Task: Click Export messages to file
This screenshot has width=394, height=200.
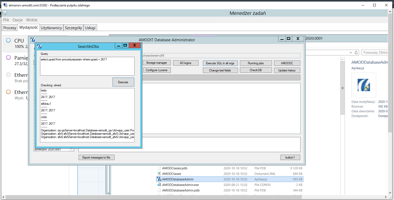Action: point(96,157)
